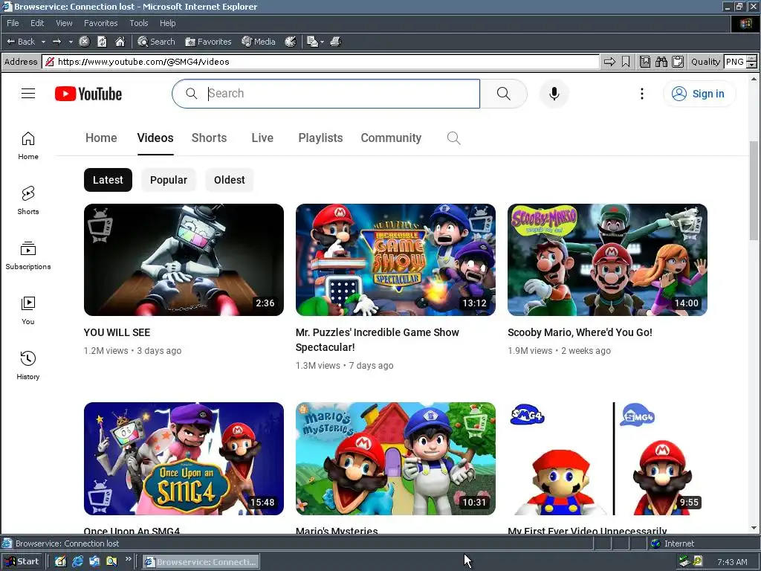Switch to the channel Home tab

pos(101,138)
